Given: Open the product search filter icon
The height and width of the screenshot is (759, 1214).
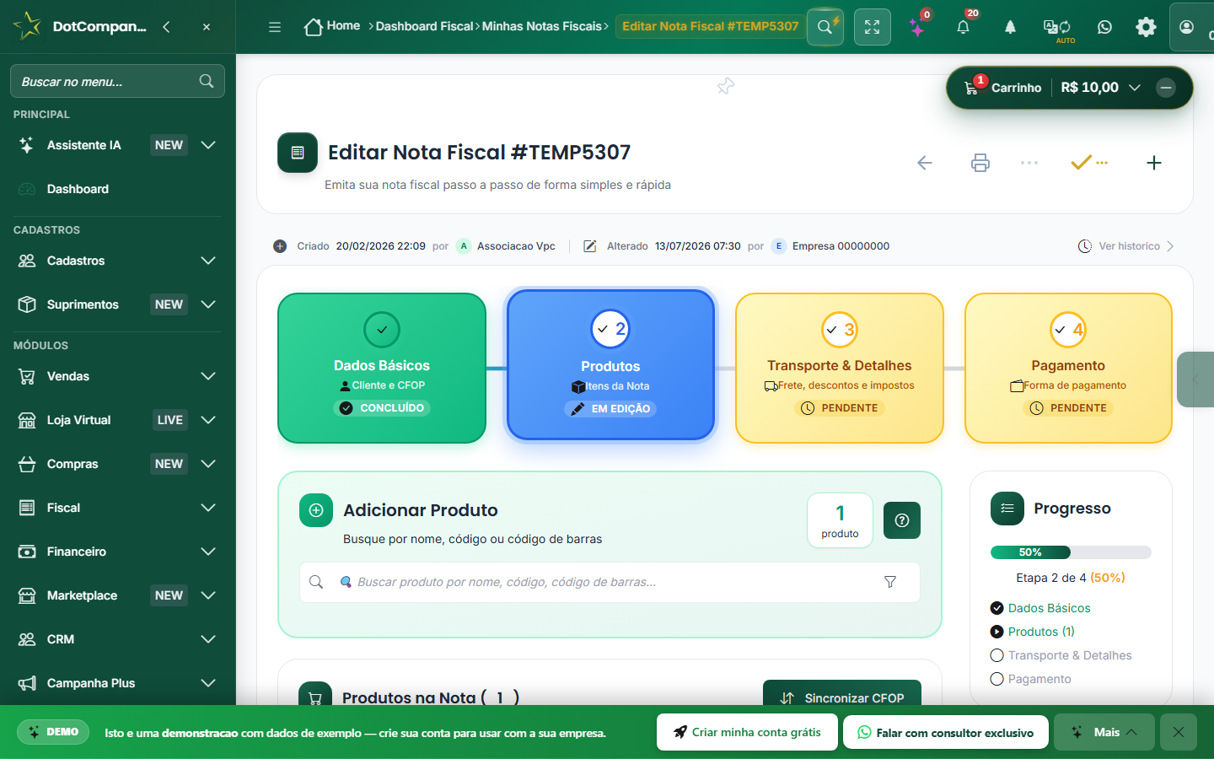Looking at the screenshot, I should point(890,582).
